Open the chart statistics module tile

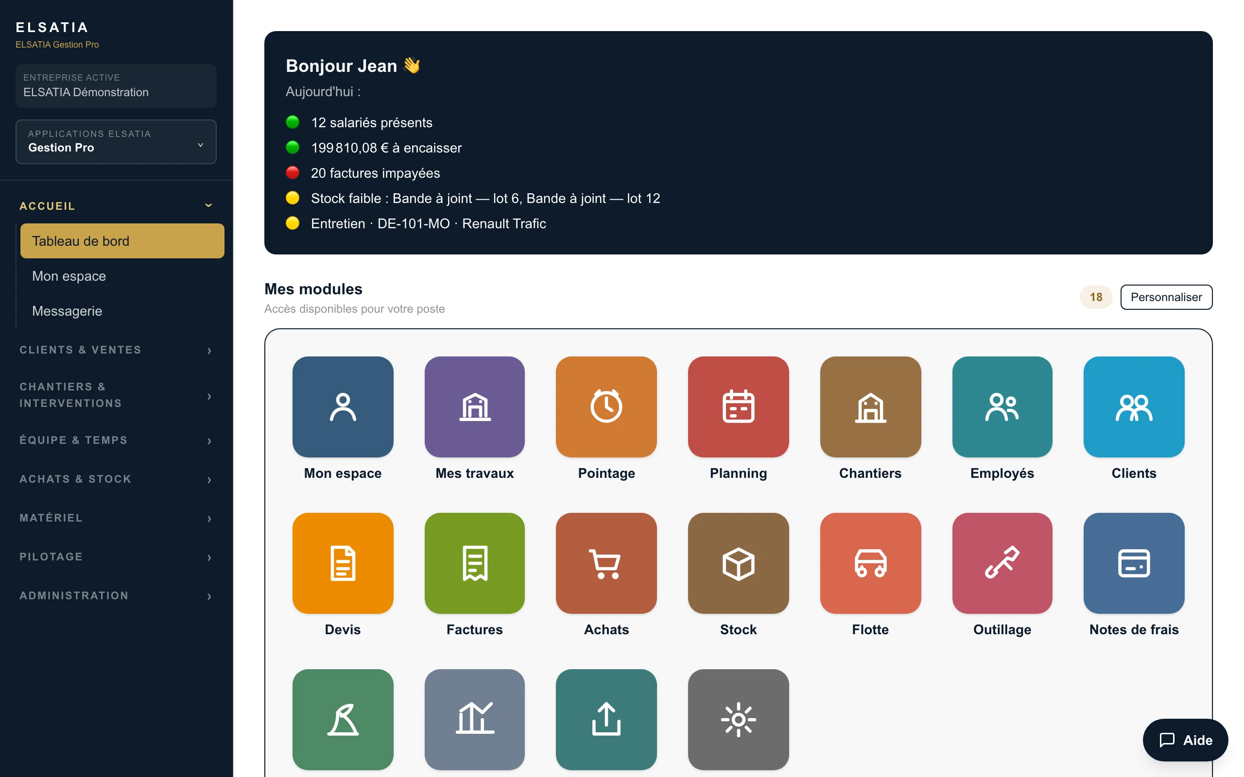pos(474,719)
